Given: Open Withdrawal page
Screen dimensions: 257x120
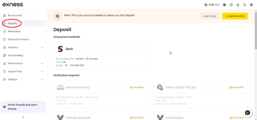Looking at the screenshot, I should click(14, 31).
